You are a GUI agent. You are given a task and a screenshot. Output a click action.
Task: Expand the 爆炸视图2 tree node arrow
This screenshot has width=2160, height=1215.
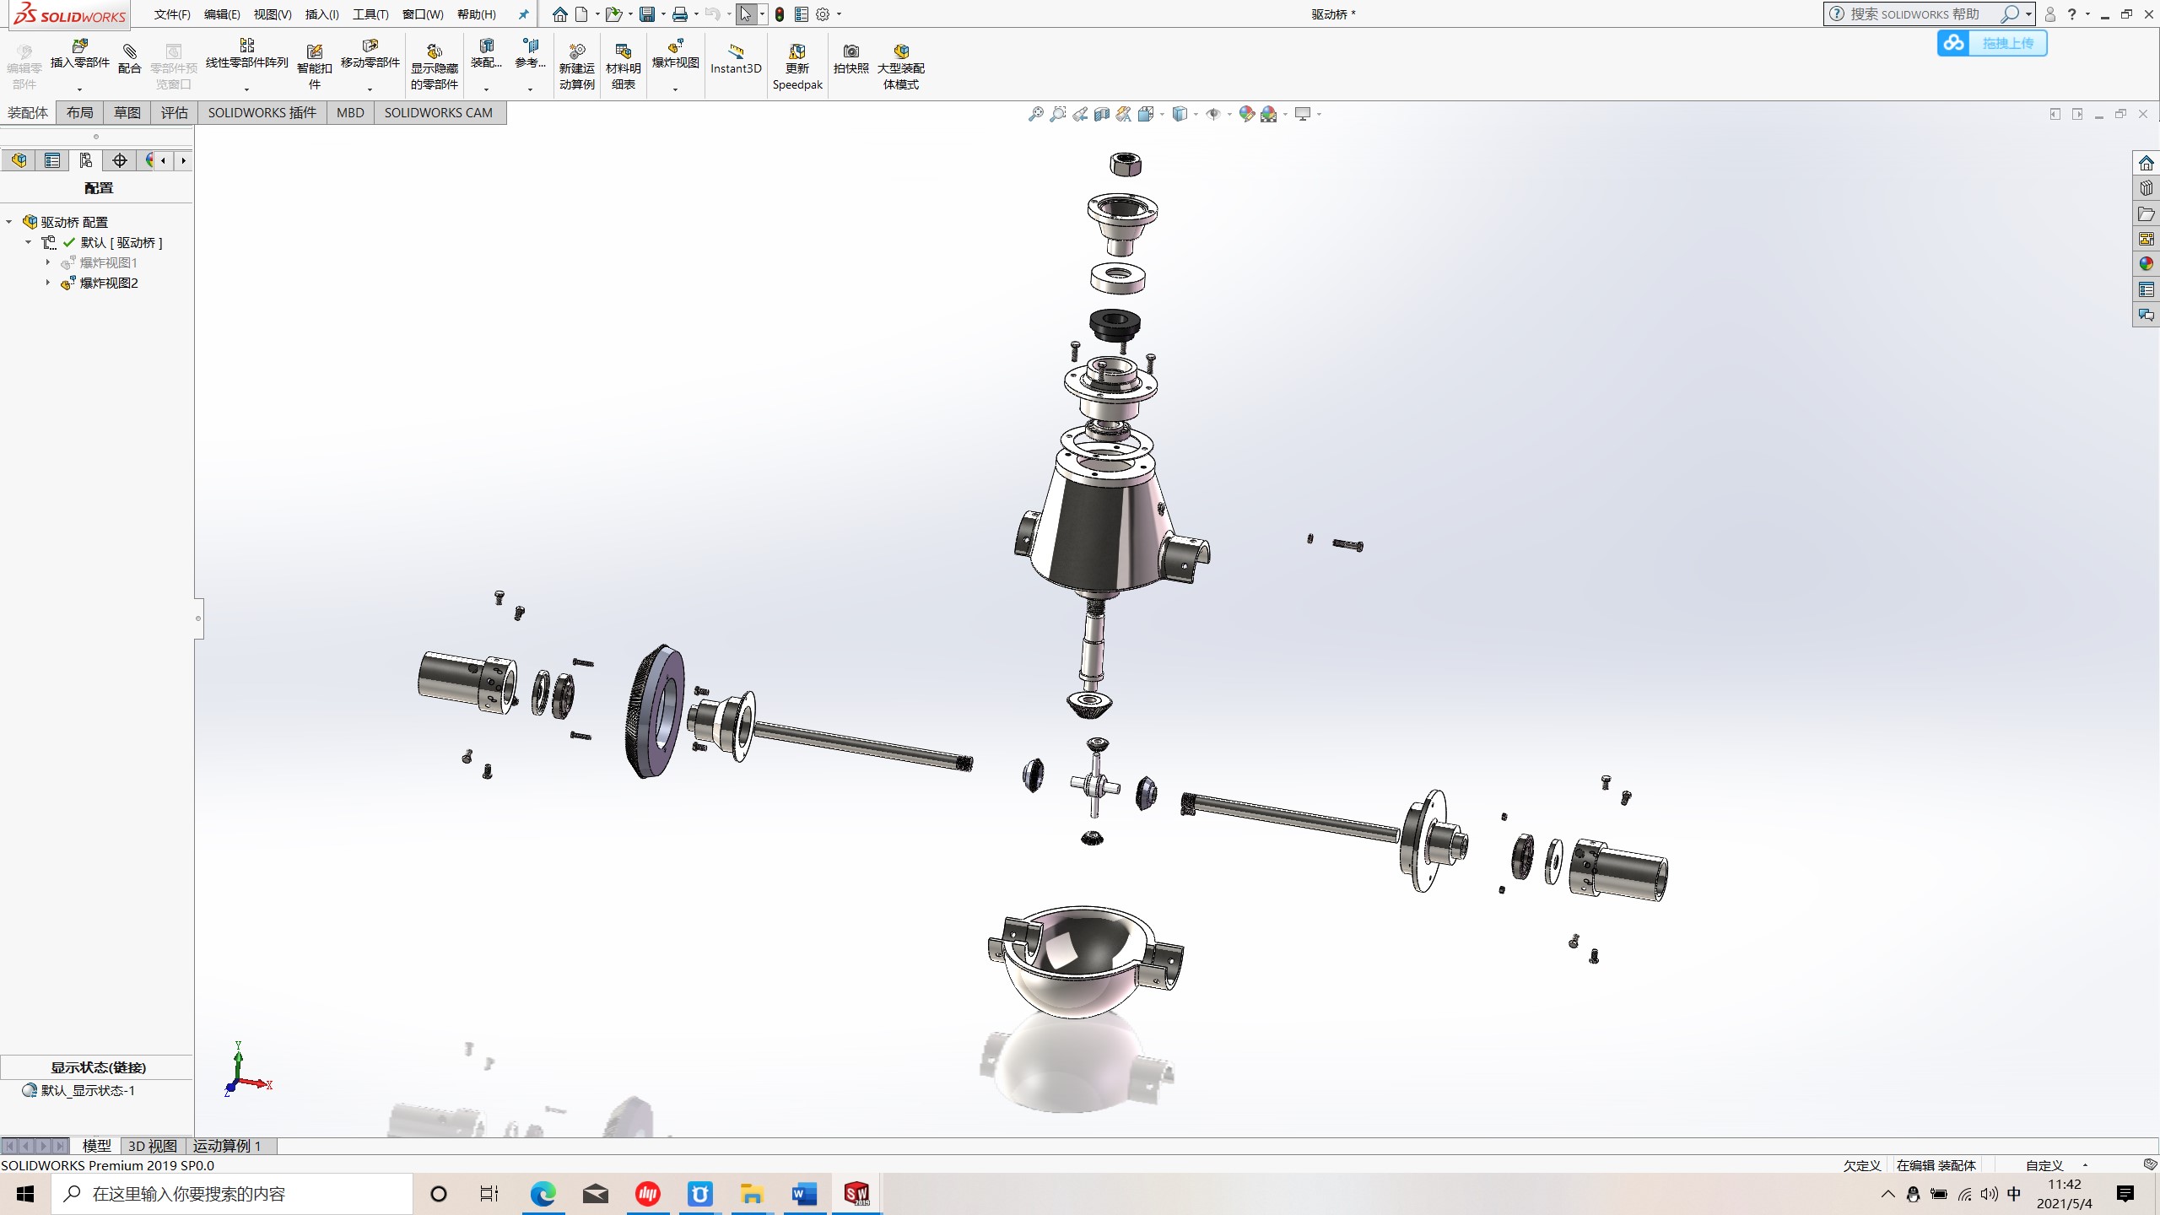48,283
